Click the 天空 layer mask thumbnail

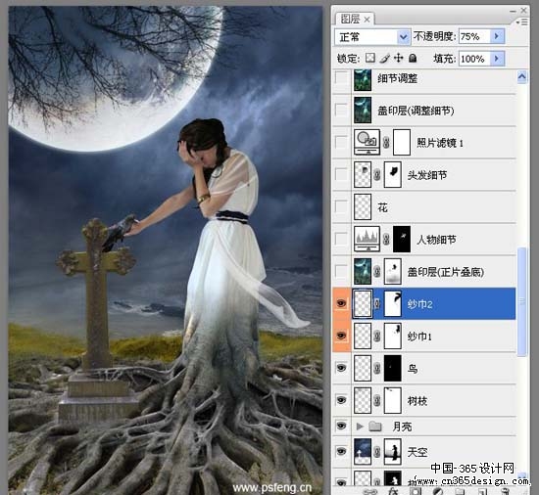(x=393, y=451)
